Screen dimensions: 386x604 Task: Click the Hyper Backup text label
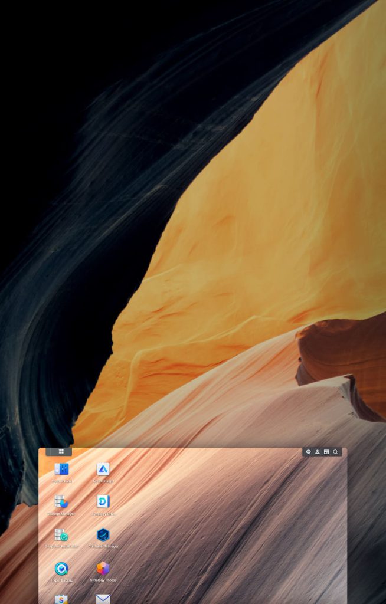point(61,580)
